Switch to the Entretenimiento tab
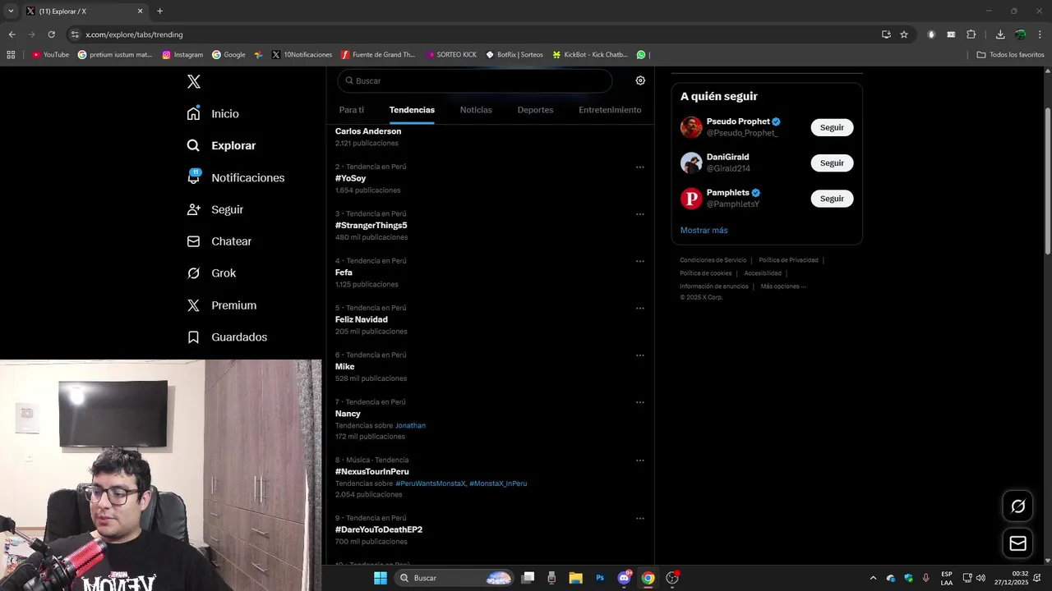1052x591 pixels. point(610,110)
